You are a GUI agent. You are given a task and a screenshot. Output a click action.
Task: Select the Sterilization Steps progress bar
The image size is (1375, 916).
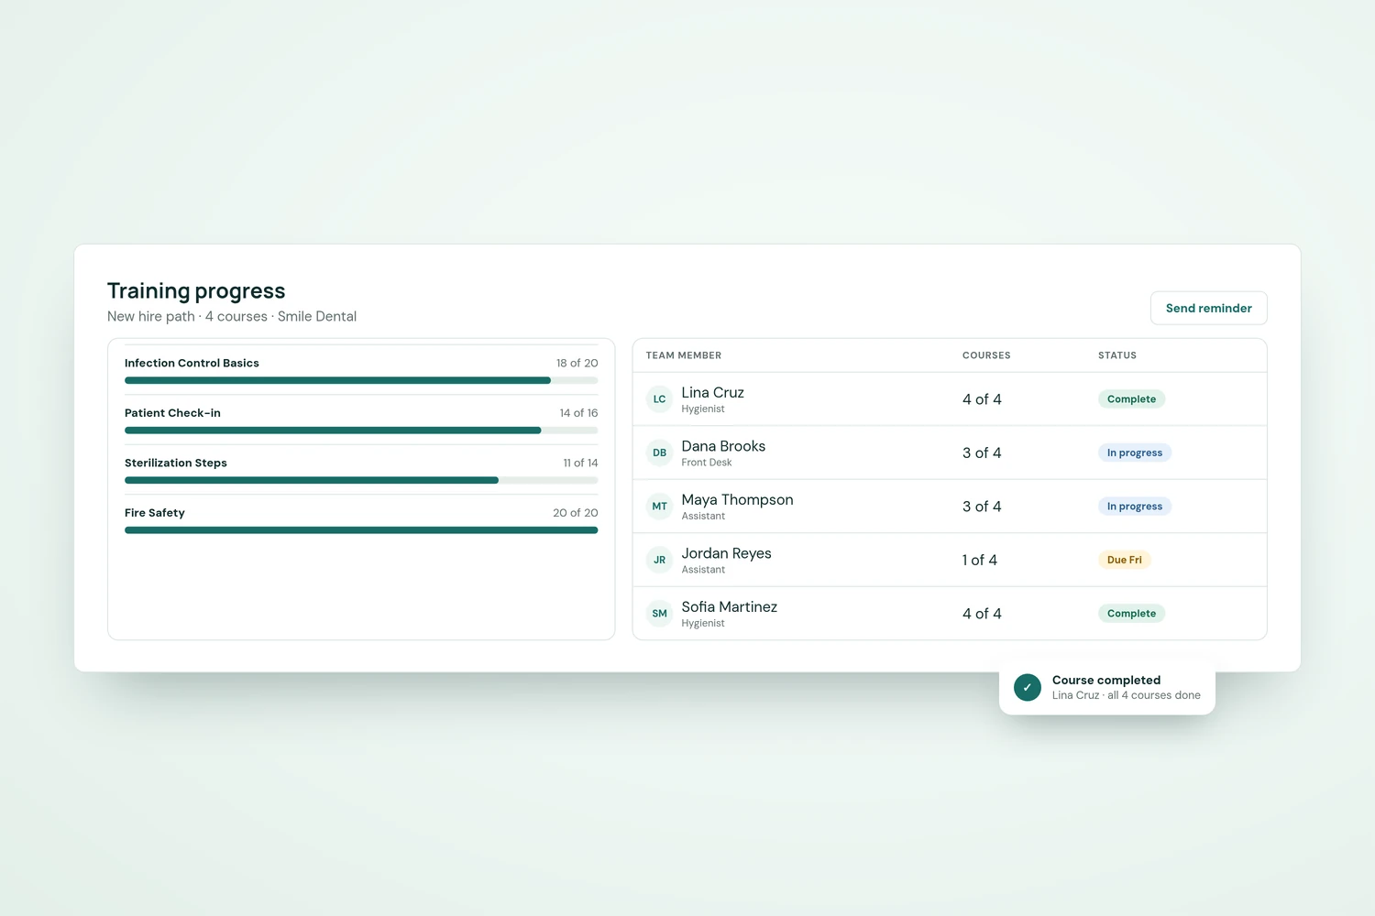click(x=361, y=480)
